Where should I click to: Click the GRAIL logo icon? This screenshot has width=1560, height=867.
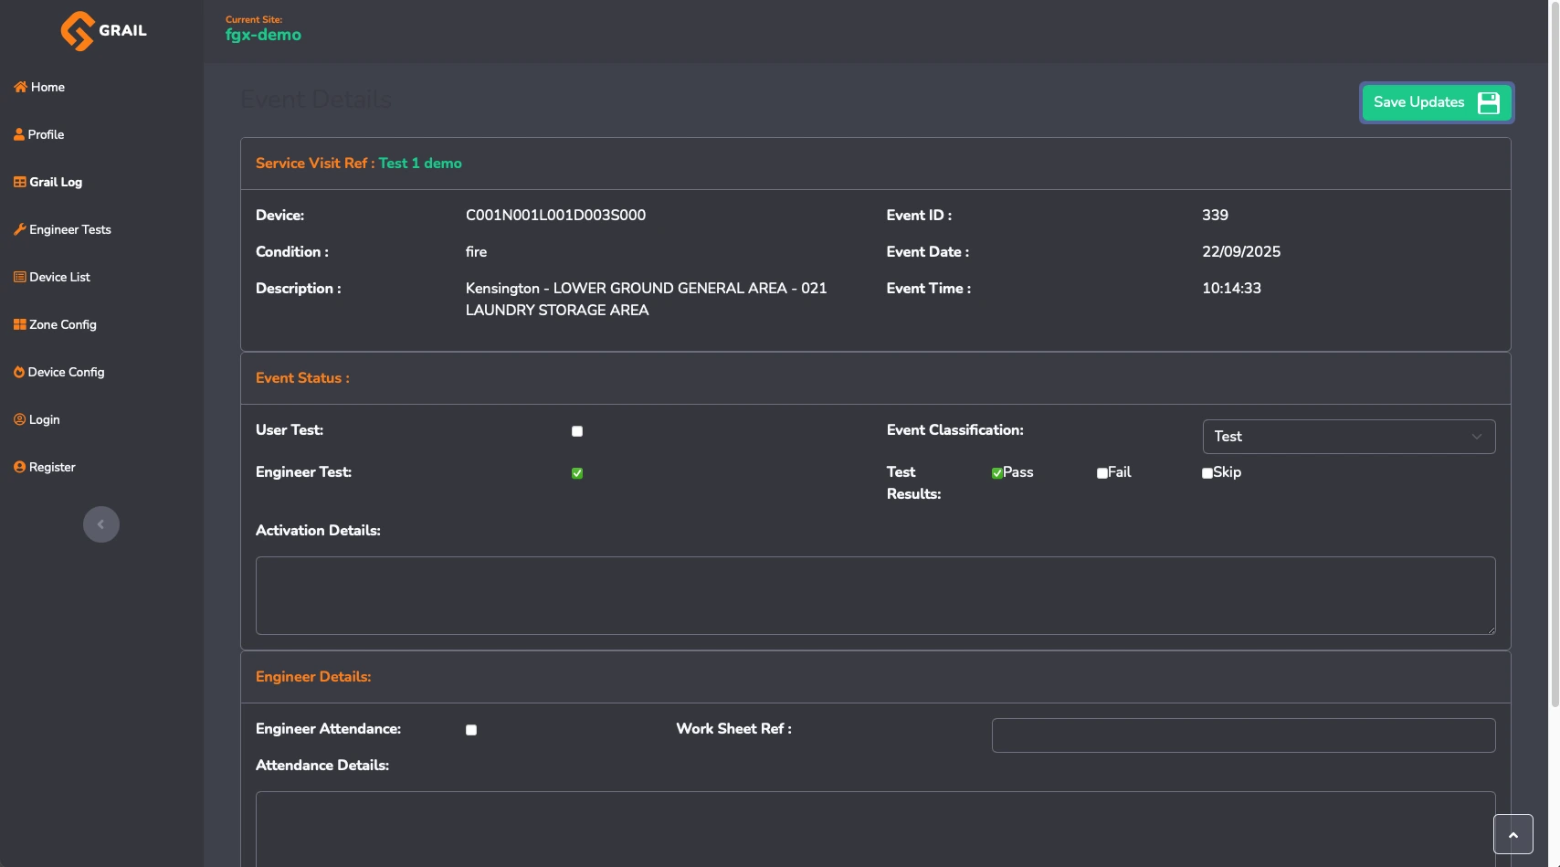pos(78,31)
